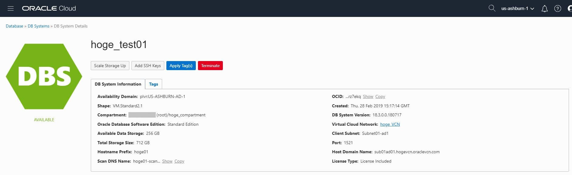Open the notifications bell icon
This screenshot has height=175, width=572.
pos(545,8)
